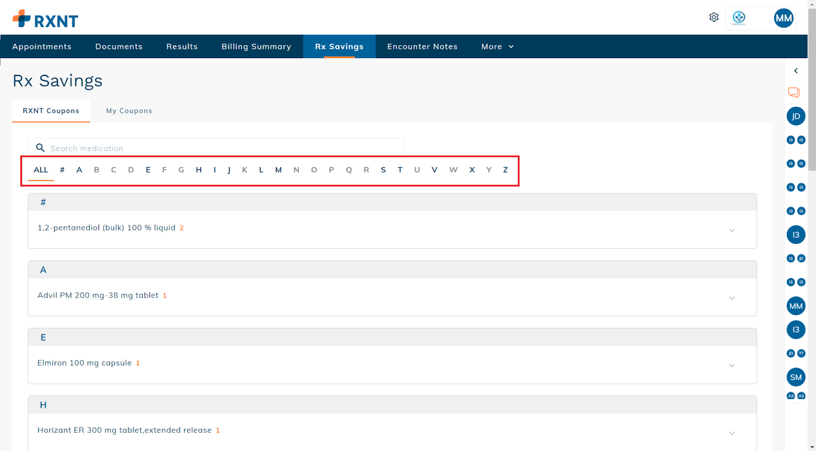Screen dimensions: 816x451
Task: Open the More dropdown menu
Action: pyautogui.click(x=497, y=46)
